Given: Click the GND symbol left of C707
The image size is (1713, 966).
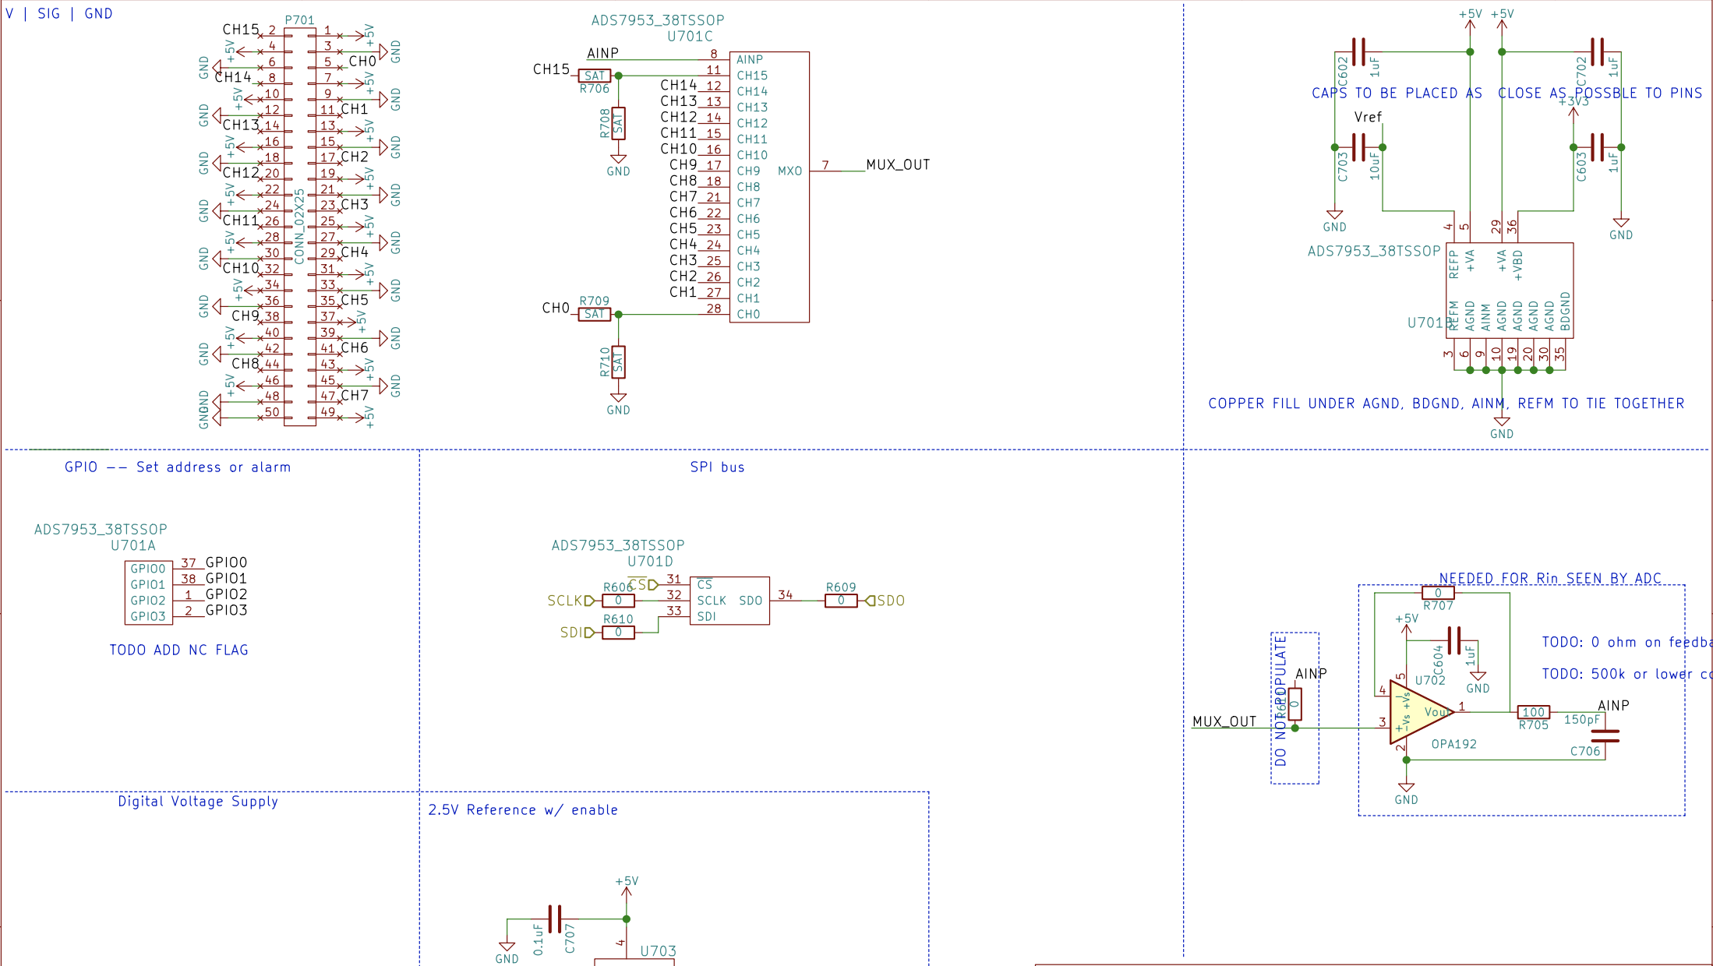Looking at the screenshot, I should (507, 953).
